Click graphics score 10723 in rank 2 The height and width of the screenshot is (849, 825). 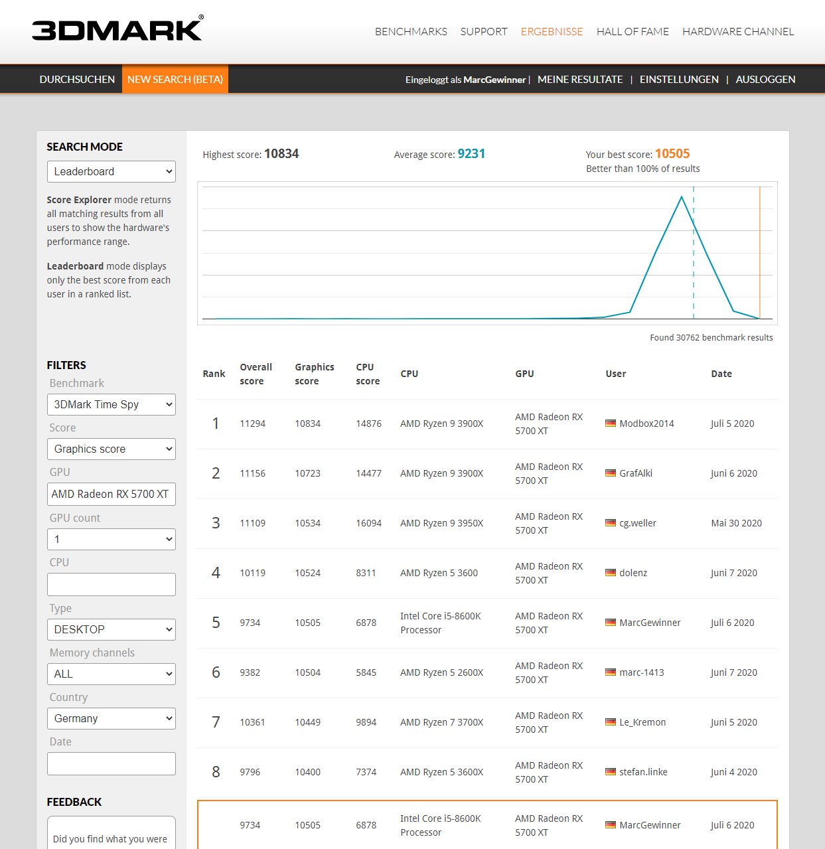(x=308, y=473)
